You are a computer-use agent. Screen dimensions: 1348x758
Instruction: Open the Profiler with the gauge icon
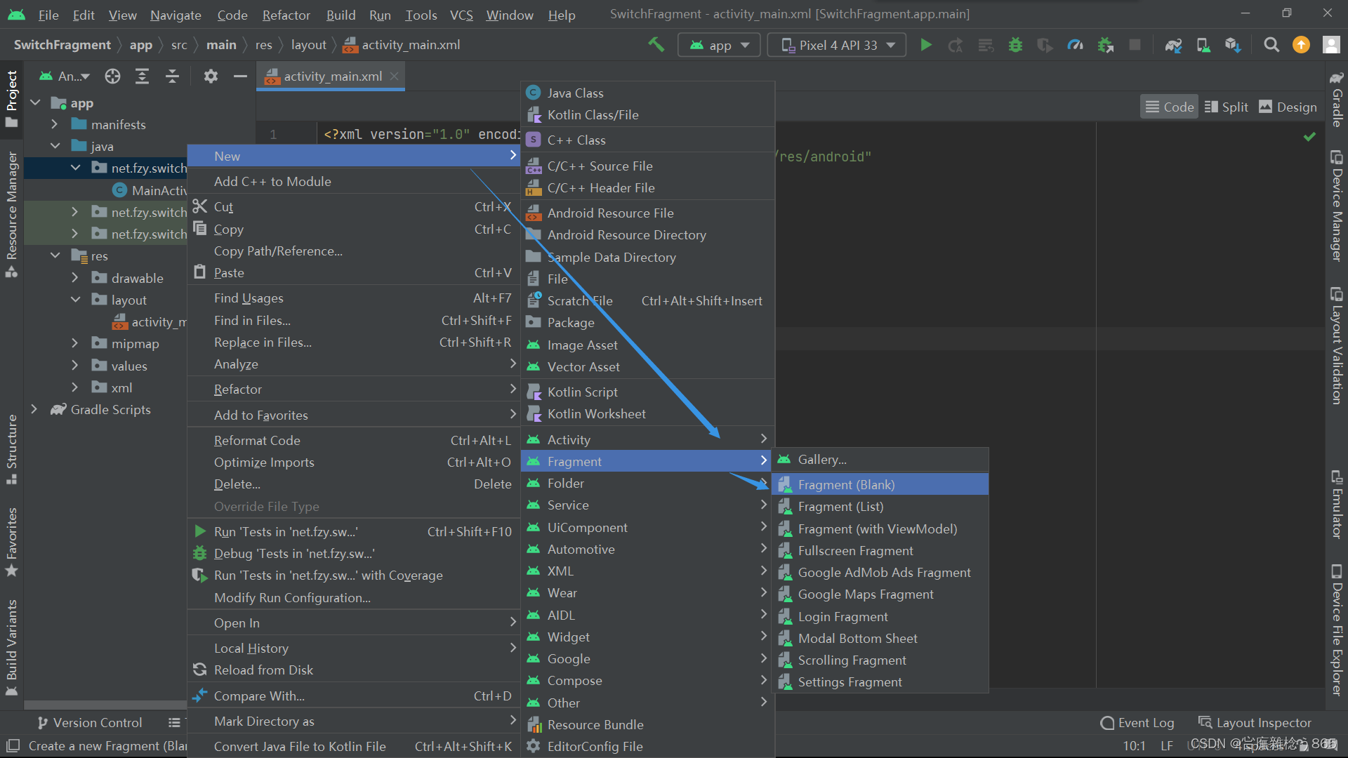pyautogui.click(x=1076, y=44)
